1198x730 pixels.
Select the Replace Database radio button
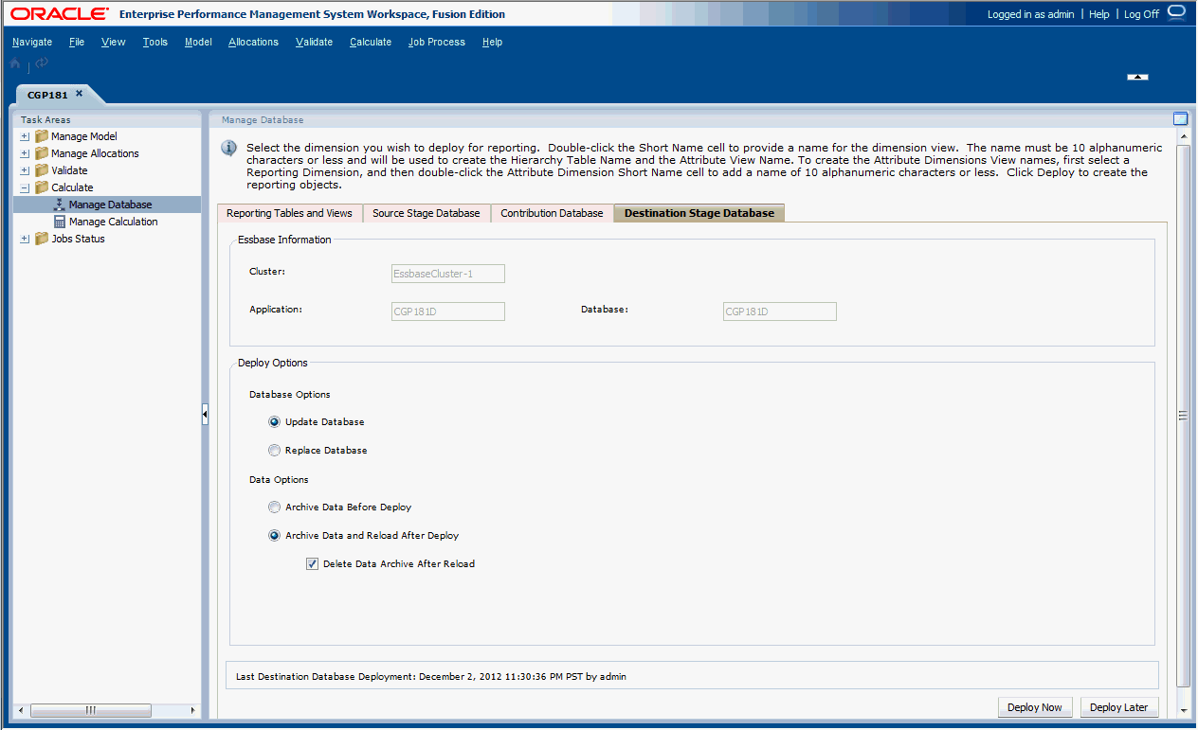point(275,451)
